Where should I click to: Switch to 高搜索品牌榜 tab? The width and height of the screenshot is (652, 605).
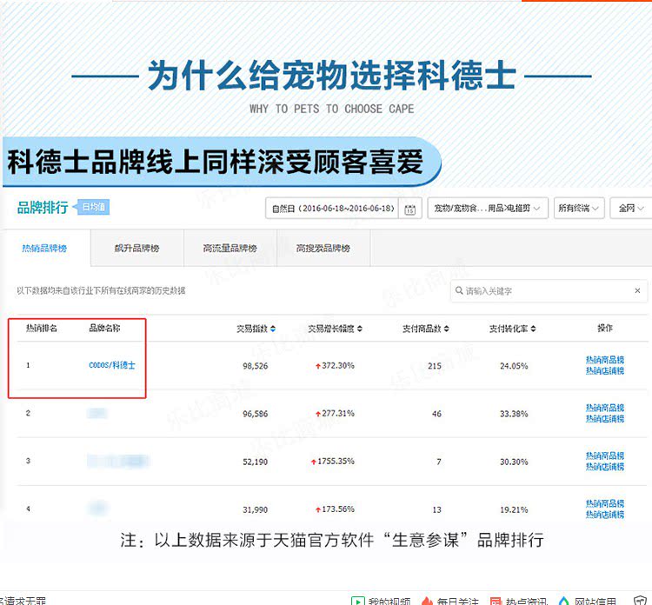323,249
